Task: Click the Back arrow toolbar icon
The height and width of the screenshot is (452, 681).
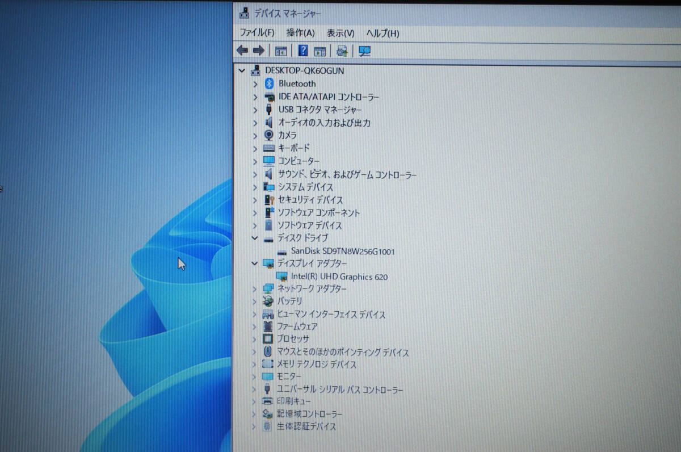Action: [x=242, y=51]
